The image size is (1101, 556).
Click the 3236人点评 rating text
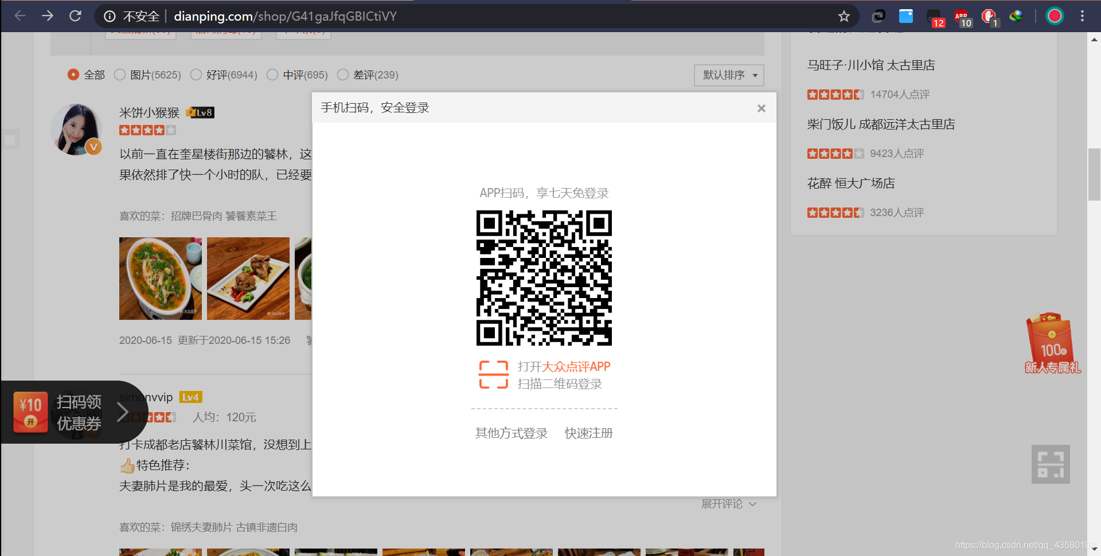tap(897, 213)
